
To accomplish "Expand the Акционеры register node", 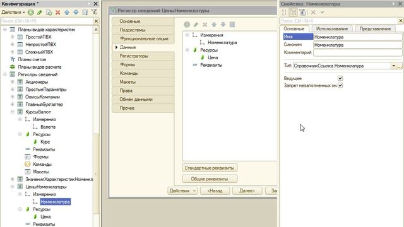I will point(12,82).
